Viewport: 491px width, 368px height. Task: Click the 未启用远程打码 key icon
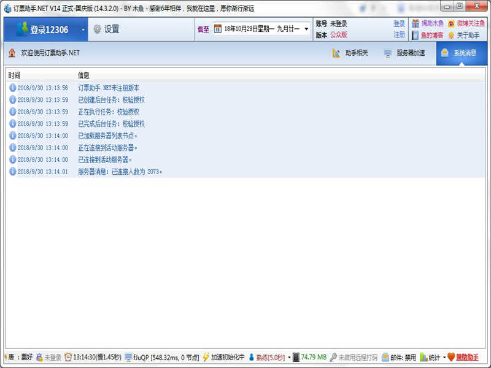[x=333, y=357]
